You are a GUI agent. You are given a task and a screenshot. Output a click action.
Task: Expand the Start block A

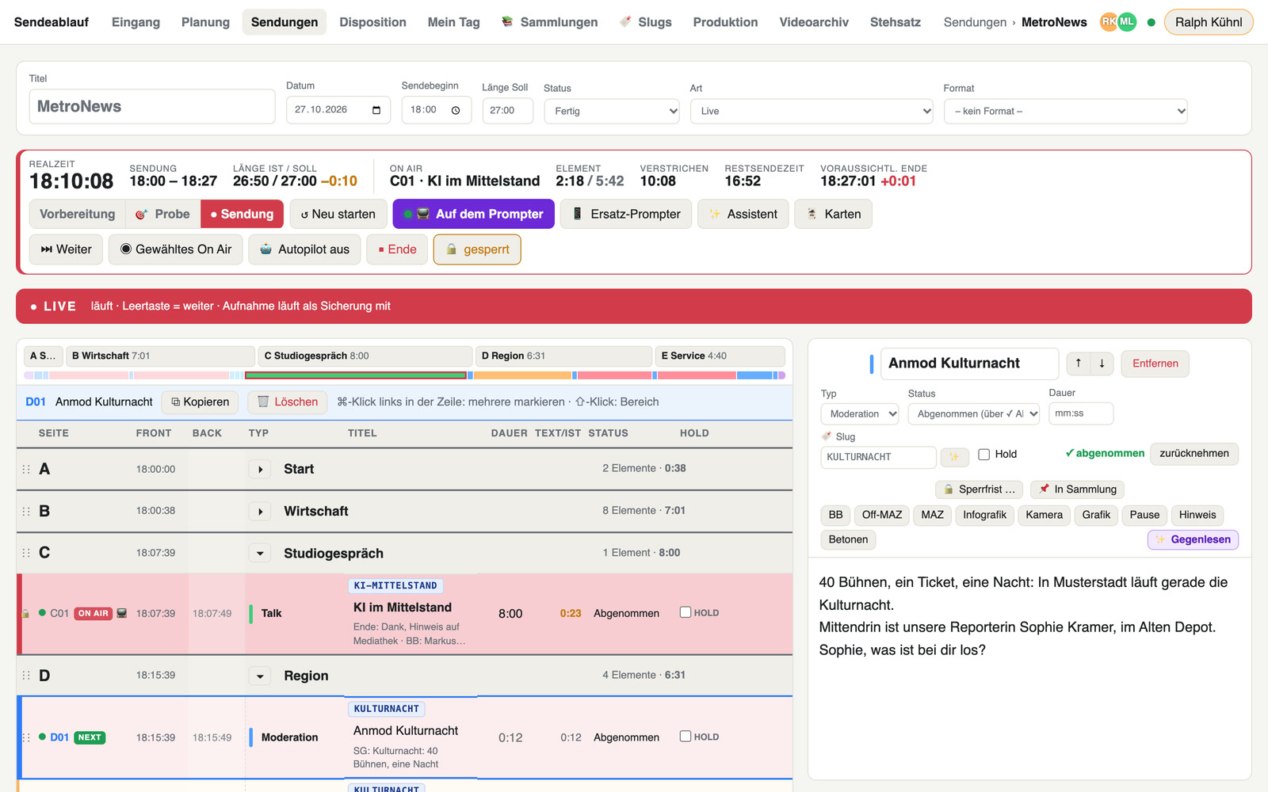[260, 469]
